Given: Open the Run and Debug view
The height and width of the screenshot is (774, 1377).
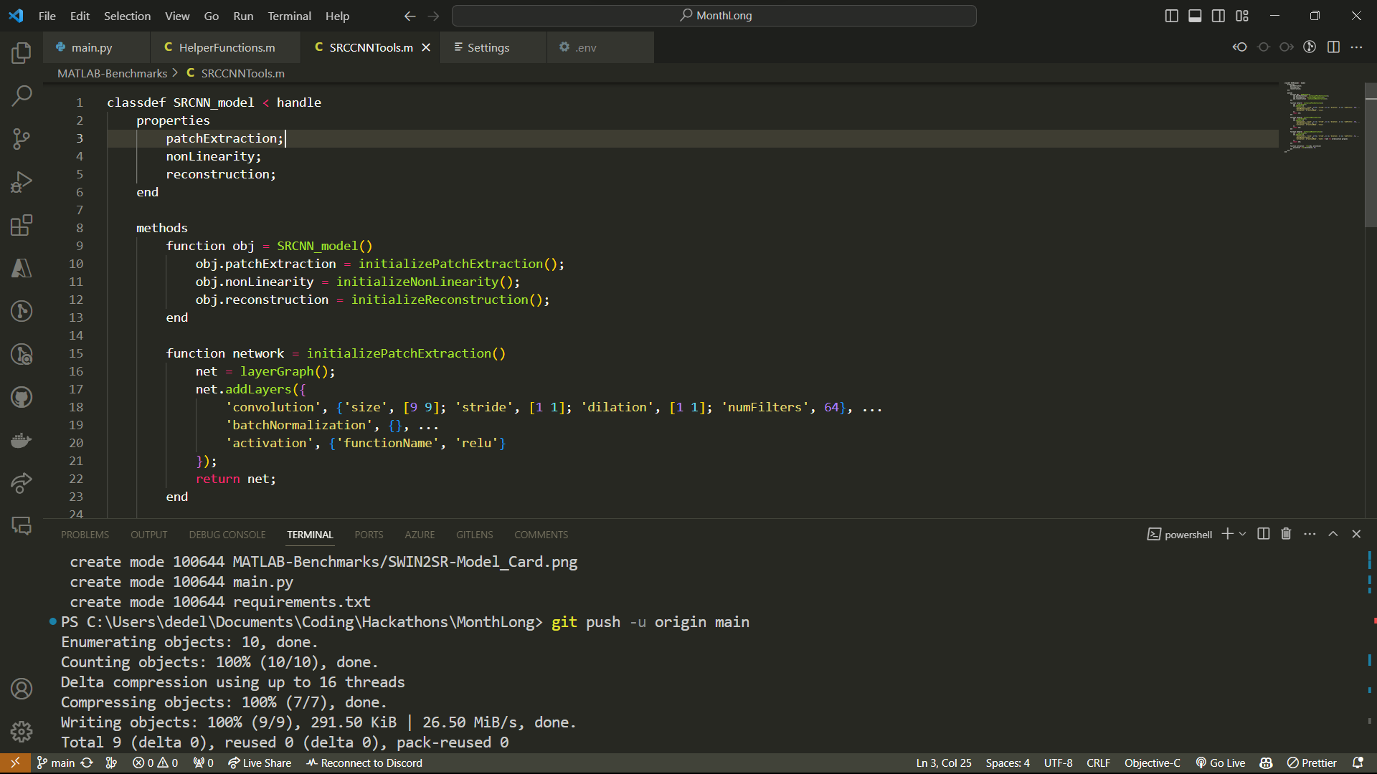Looking at the screenshot, I should 22,182.
